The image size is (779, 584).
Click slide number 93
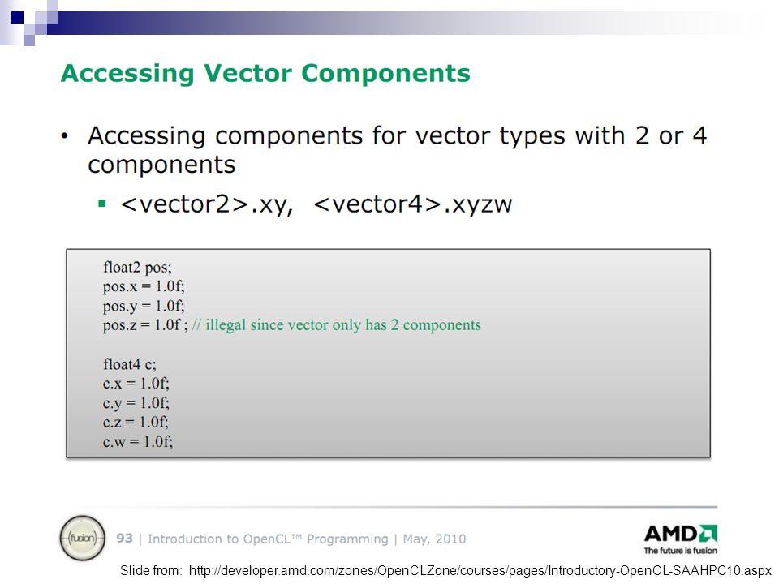[x=125, y=539]
